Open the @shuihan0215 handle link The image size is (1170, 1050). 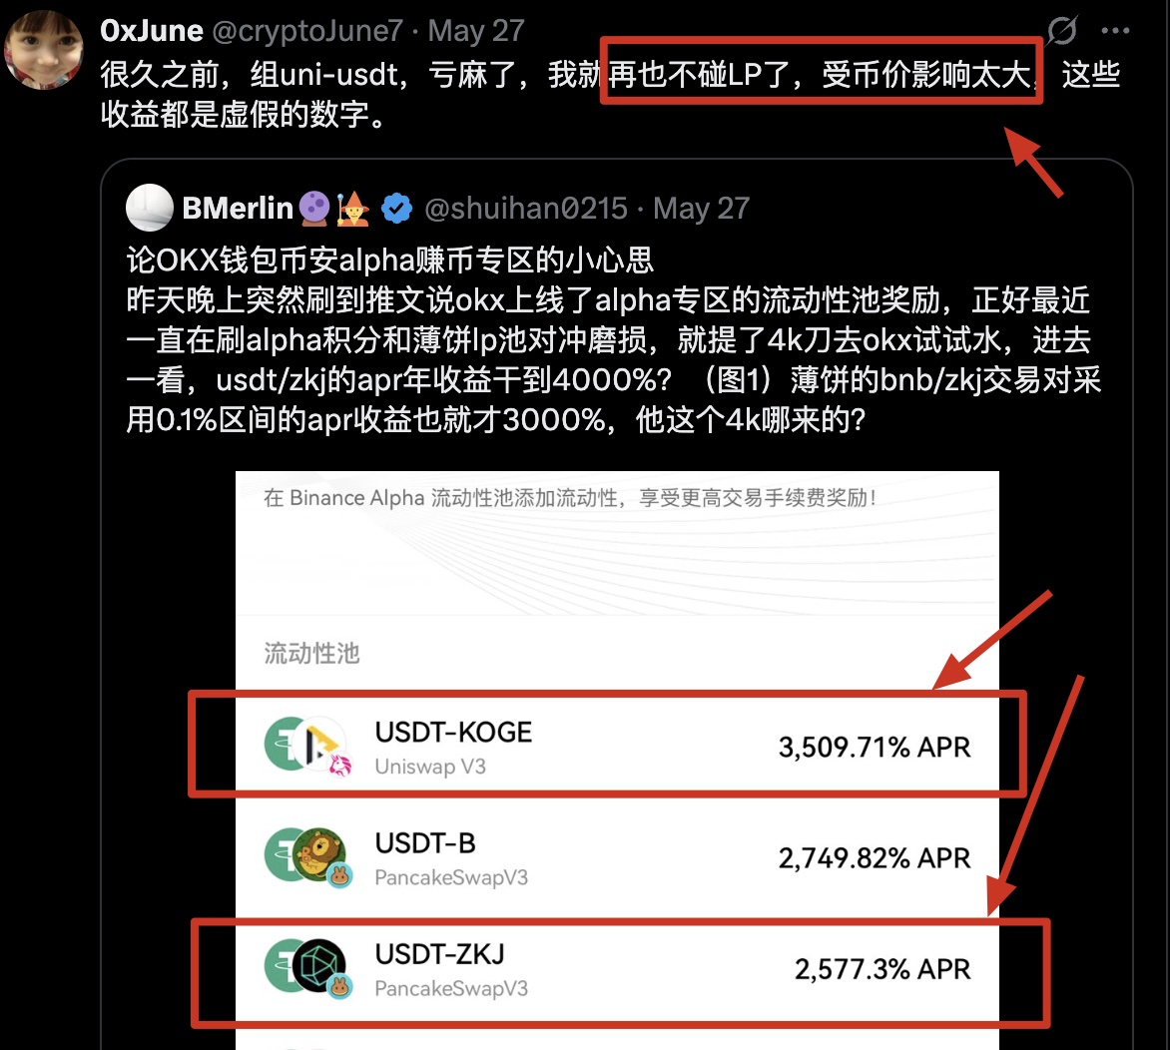tap(526, 209)
